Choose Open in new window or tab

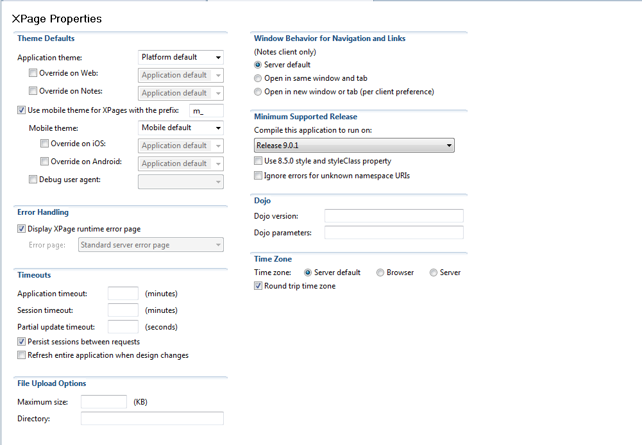(x=258, y=92)
